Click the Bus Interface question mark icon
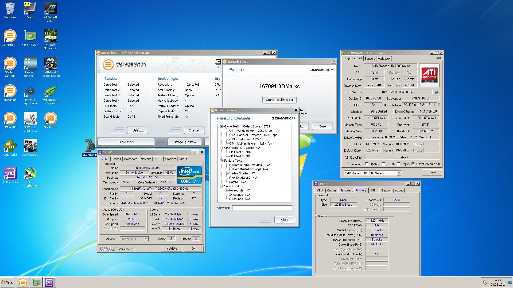Image resolution: width=513 pixels, height=288 pixels. click(438, 105)
